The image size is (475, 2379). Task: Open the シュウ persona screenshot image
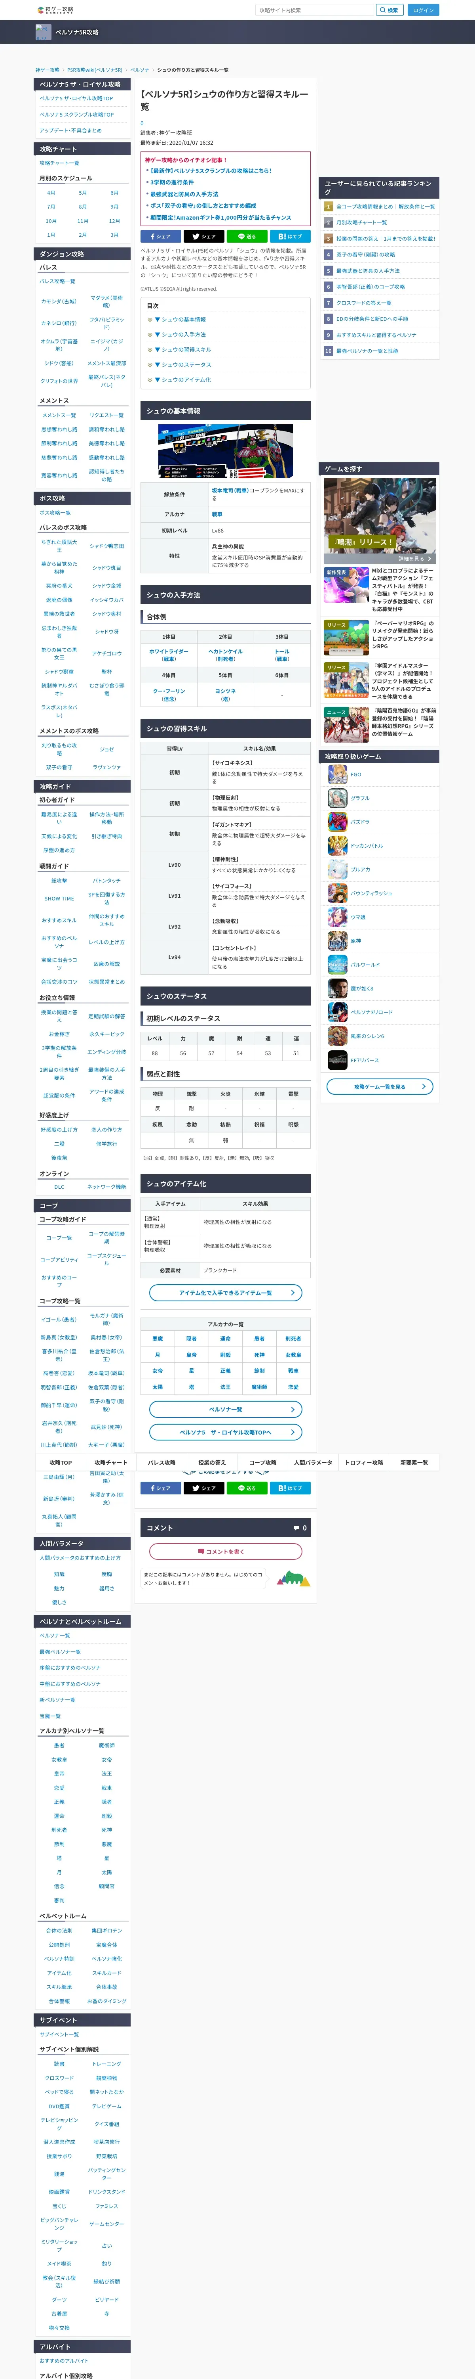[226, 451]
